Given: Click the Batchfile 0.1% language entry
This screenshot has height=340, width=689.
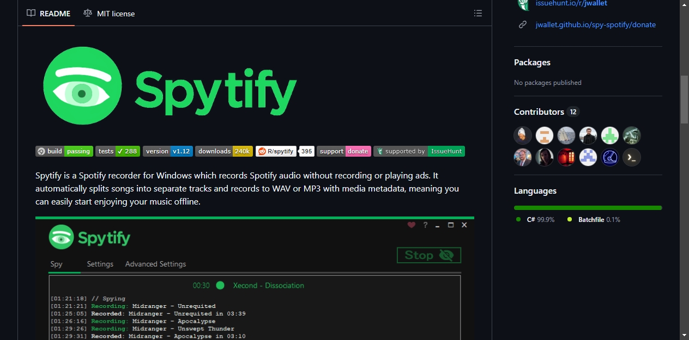Looking at the screenshot, I should coord(594,220).
